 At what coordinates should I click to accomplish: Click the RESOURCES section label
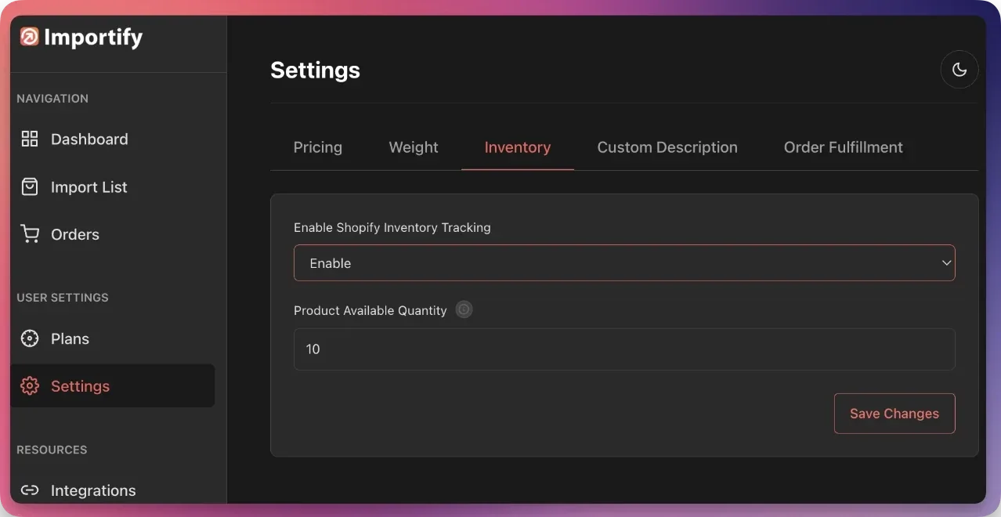(52, 450)
